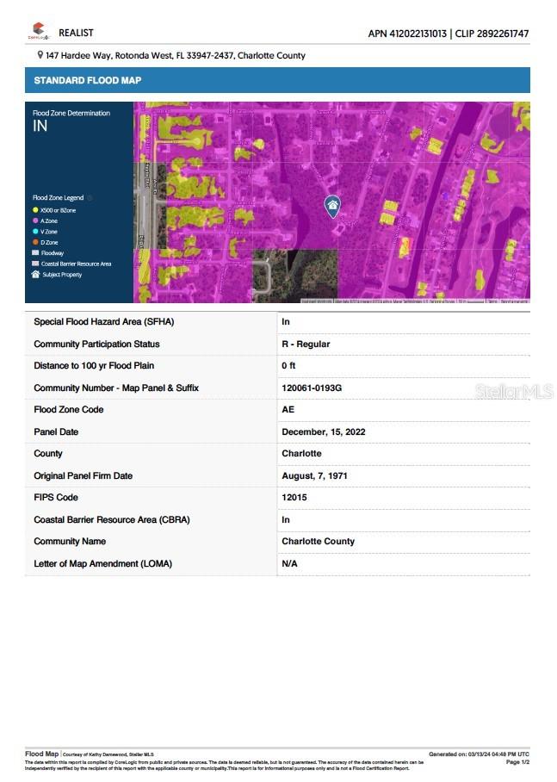Click Original Panel Firm Date label

84,475
